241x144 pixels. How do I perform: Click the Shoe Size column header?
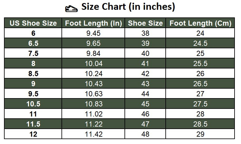pyautogui.click(x=145, y=23)
